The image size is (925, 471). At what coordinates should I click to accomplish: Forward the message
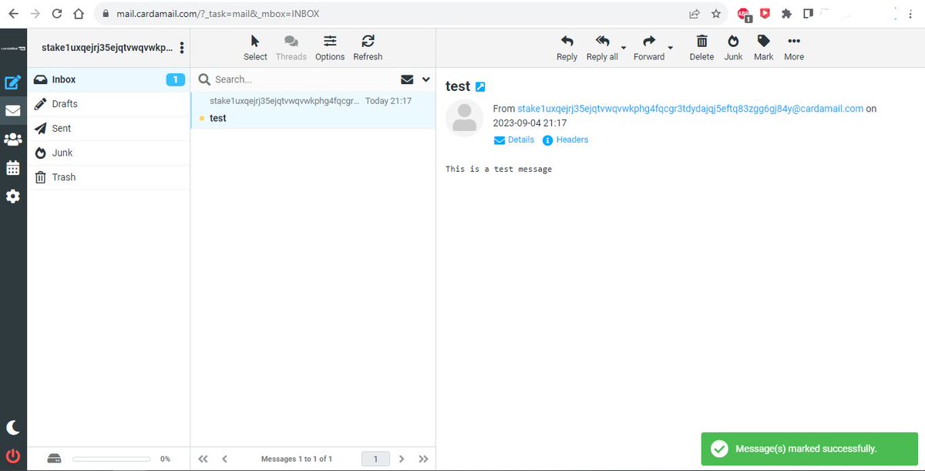coord(649,48)
